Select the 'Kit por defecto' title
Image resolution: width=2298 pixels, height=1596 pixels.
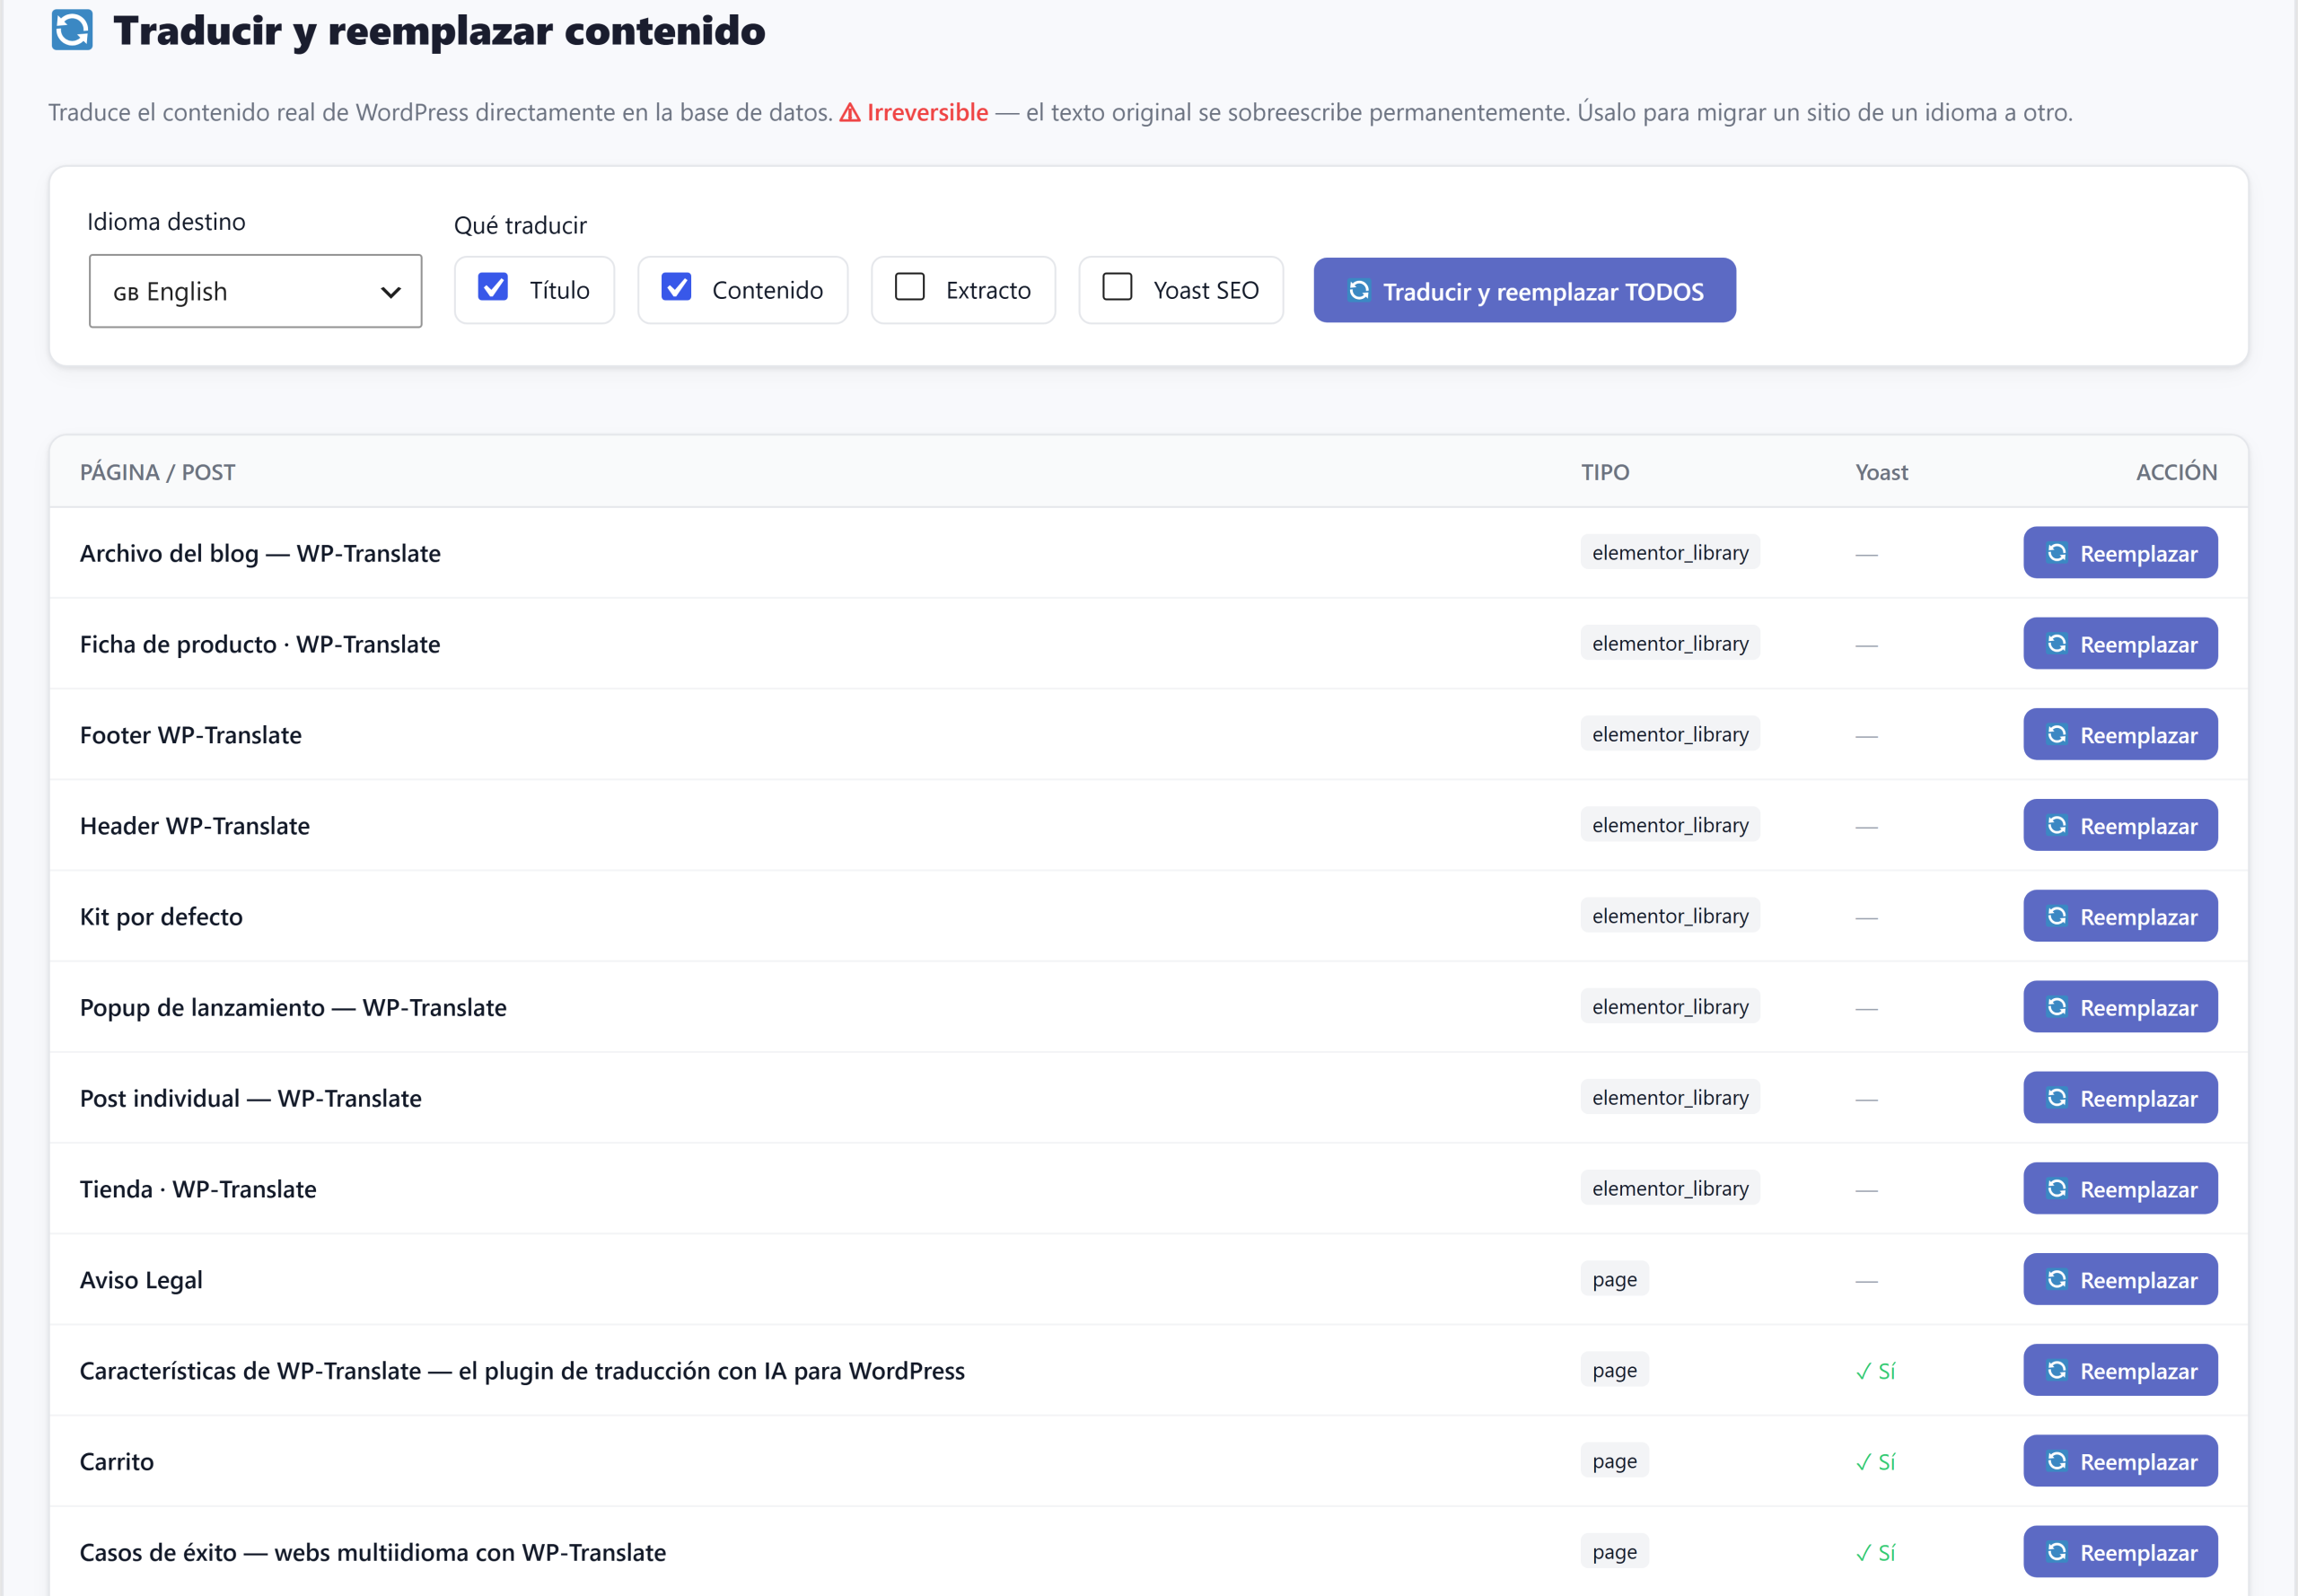point(161,917)
